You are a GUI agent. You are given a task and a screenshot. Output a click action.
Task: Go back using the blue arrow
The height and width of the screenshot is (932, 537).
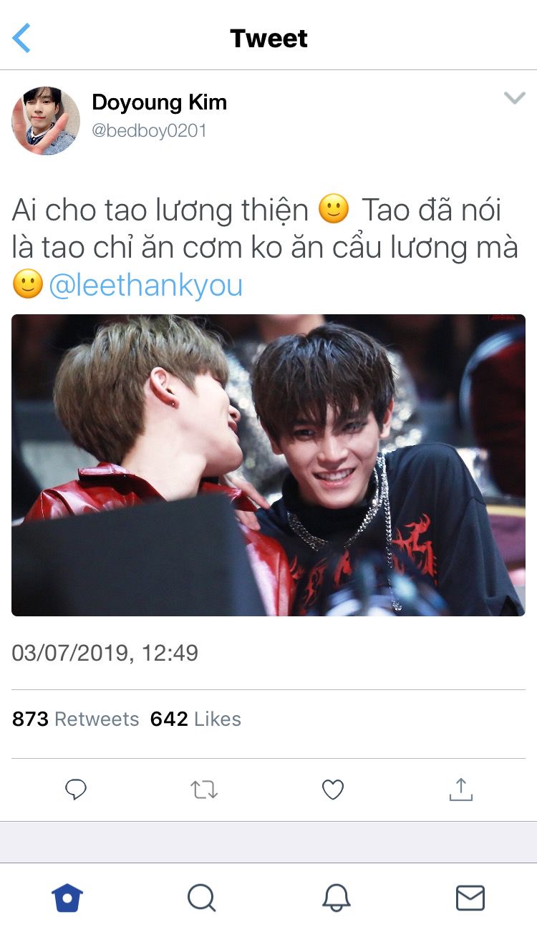pyautogui.click(x=22, y=38)
